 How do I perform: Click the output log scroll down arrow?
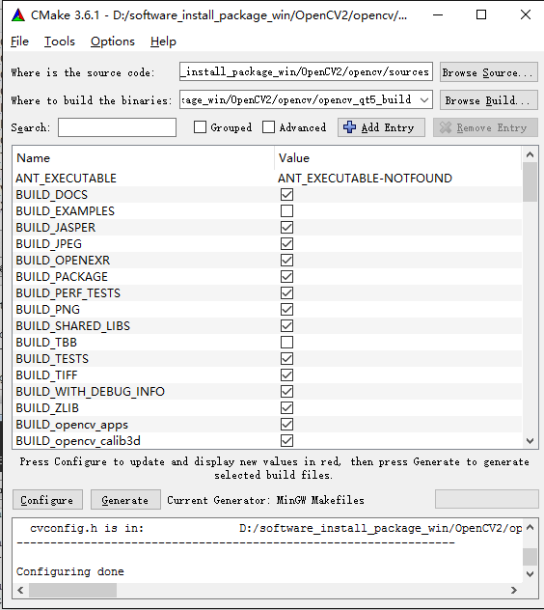click(x=530, y=574)
